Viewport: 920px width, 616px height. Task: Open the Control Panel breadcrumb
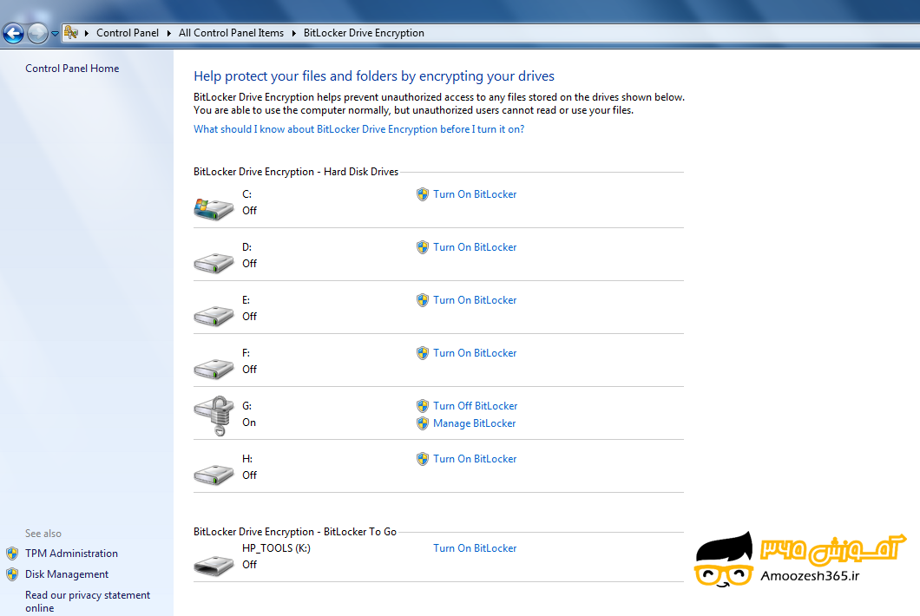click(x=128, y=33)
